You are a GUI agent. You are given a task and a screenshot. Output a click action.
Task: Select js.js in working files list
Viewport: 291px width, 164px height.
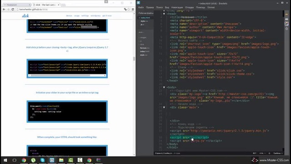coord(142,25)
